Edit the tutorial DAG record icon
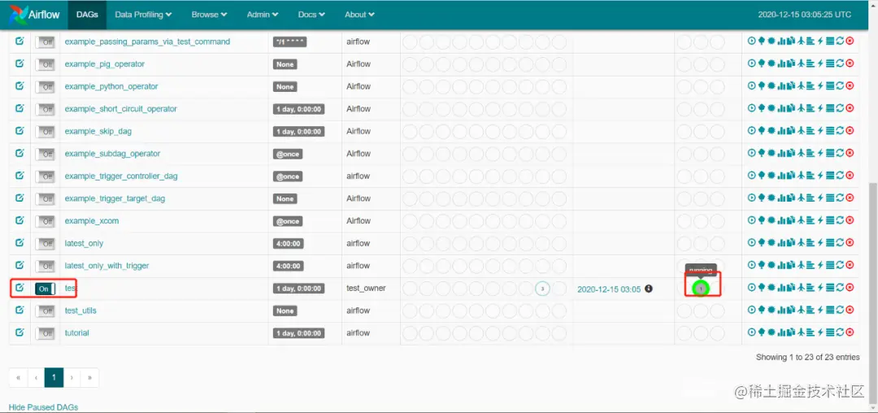 pyautogui.click(x=20, y=333)
